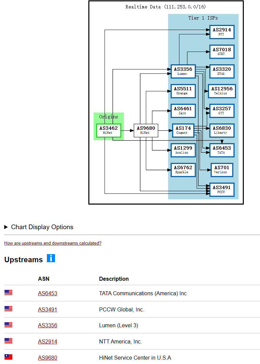
Task: Open the AS9680 link in the Upstreams table
Action: 48,358
